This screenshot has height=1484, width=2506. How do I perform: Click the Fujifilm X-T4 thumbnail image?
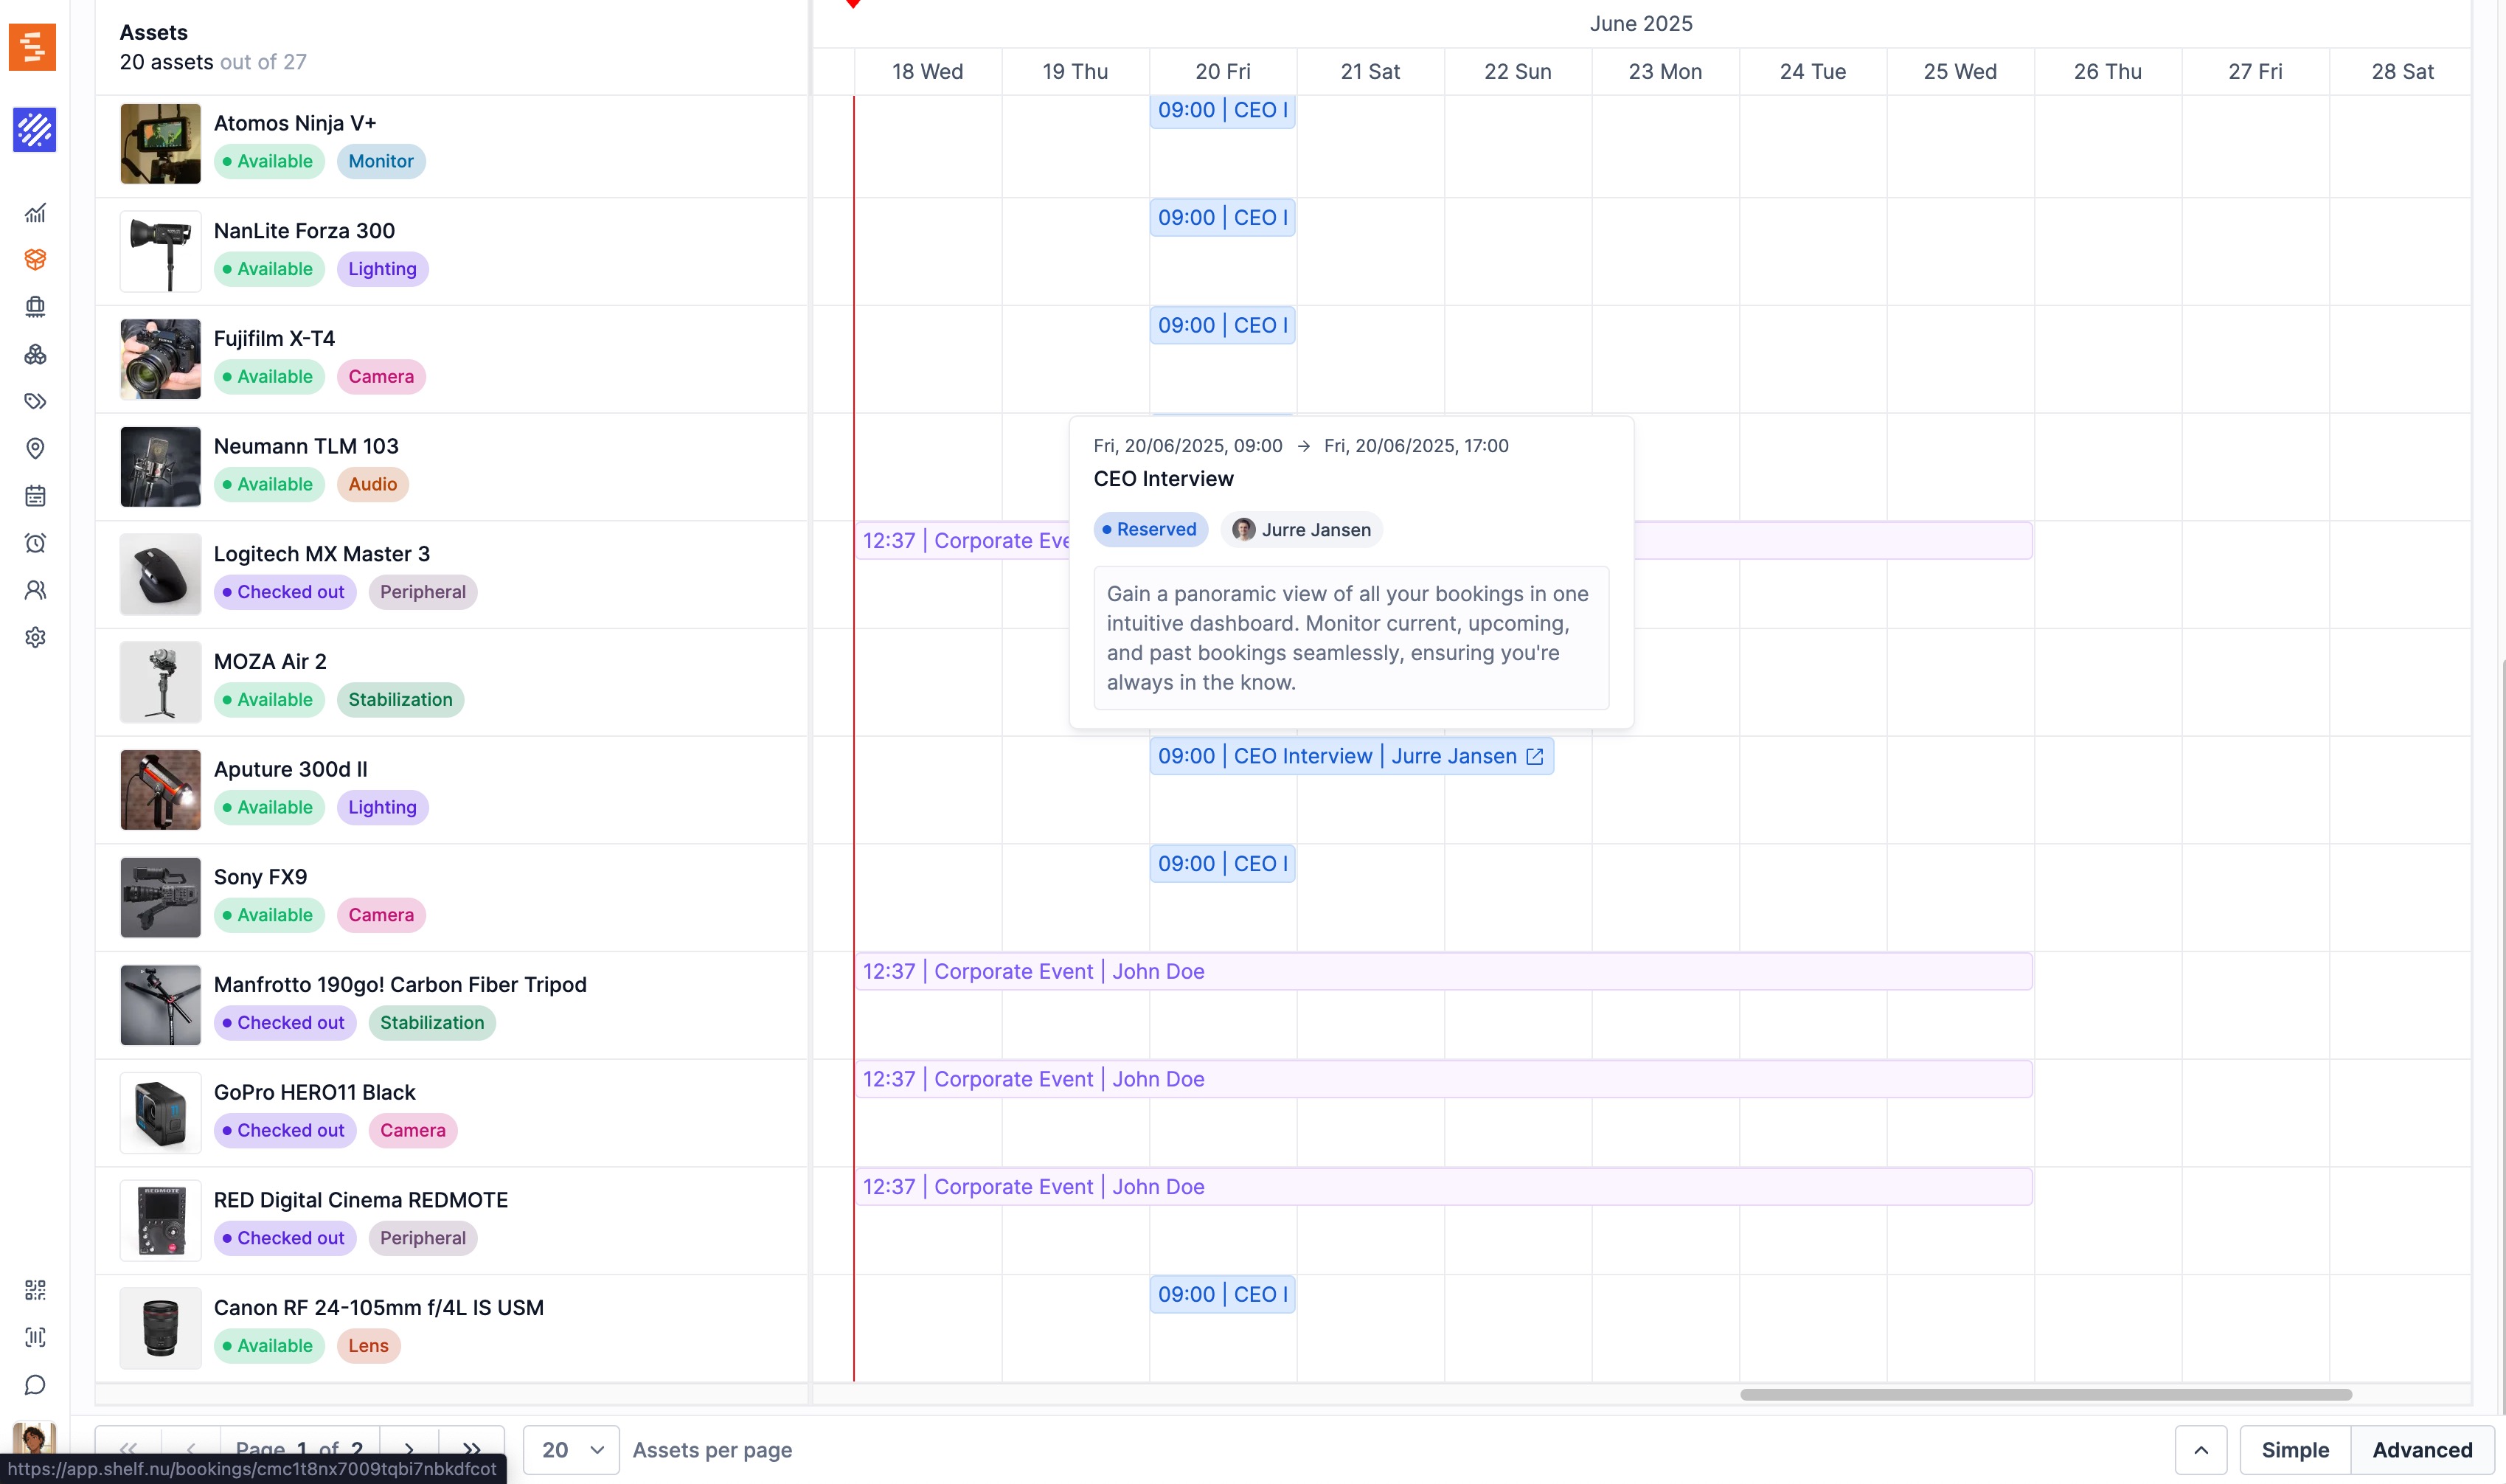coord(160,359)
